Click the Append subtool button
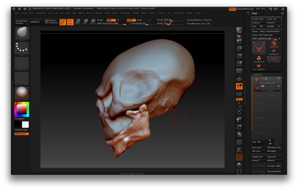The image size is (298, 190). [274, 157]
